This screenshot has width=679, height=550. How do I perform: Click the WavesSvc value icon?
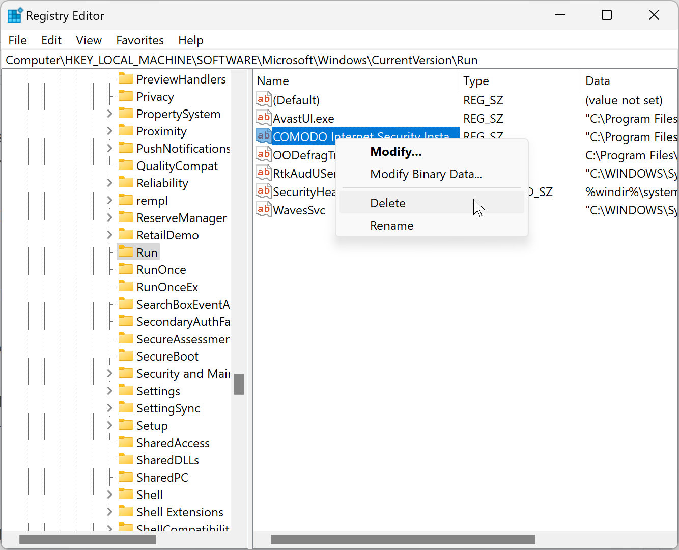(x=264, y=209)
